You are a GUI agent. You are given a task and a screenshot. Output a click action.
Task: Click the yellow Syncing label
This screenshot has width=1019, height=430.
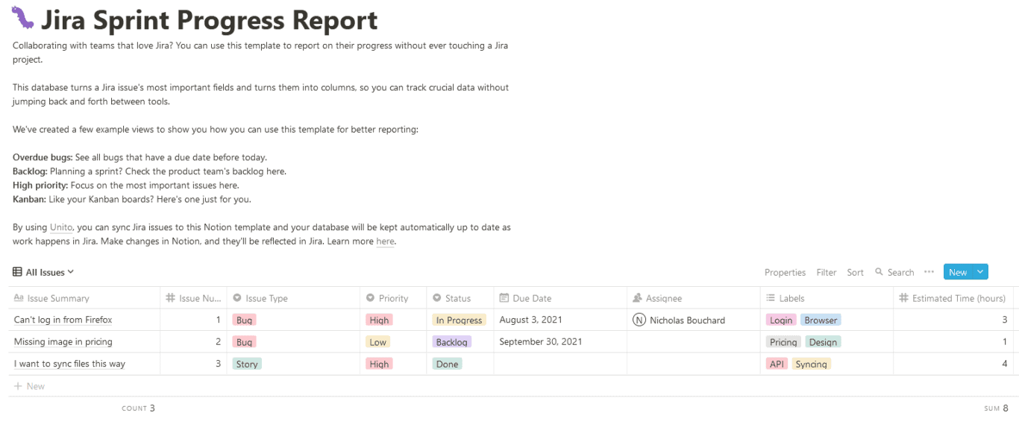811,364
